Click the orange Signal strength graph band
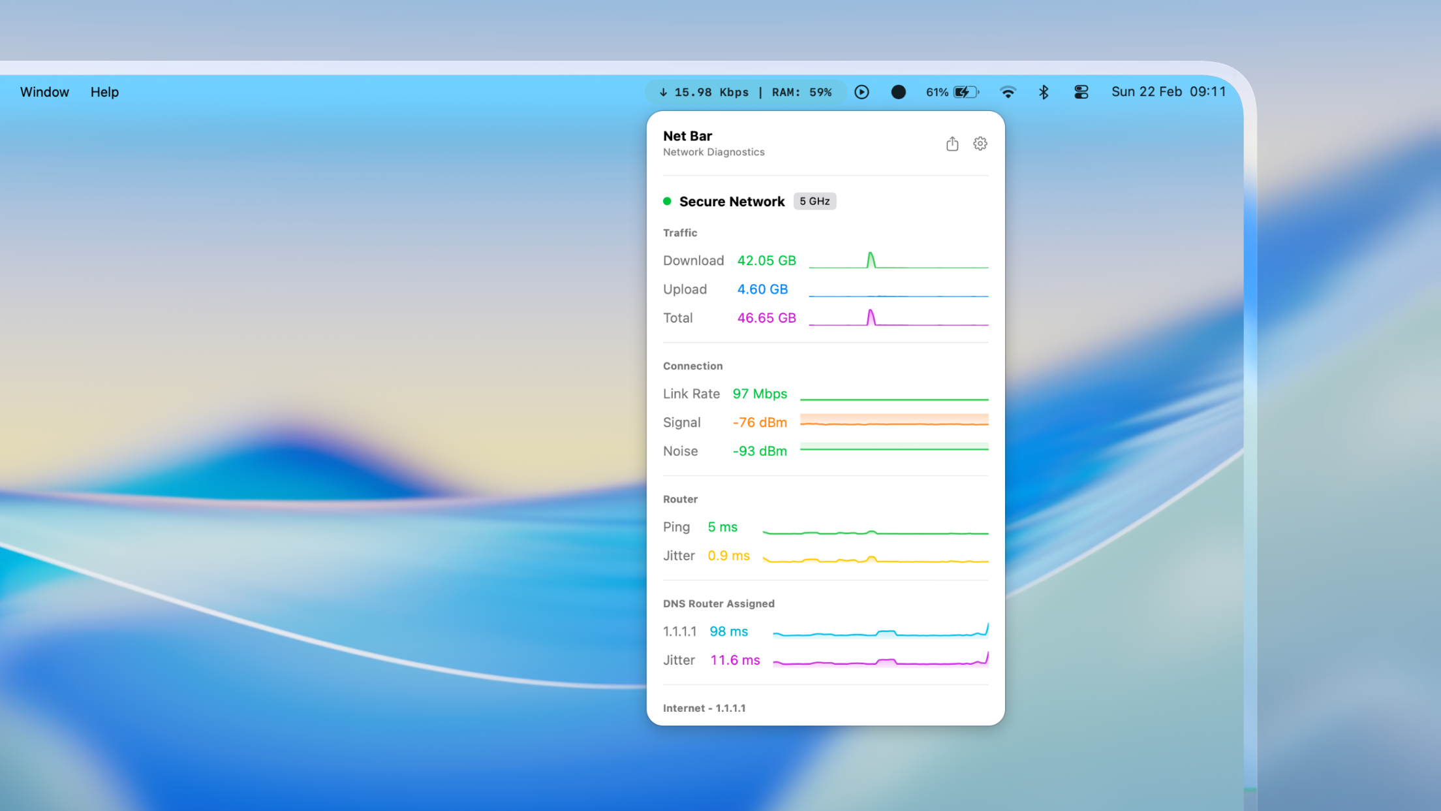Viewport: 1441px width, 811px height. [x=894, y=421]
